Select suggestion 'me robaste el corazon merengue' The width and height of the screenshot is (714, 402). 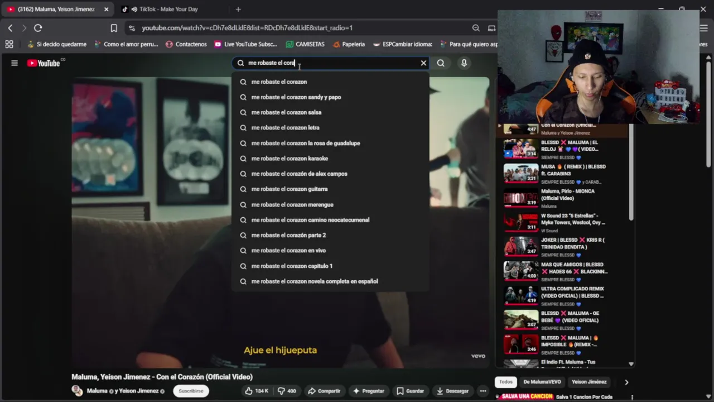pos(330,204)
